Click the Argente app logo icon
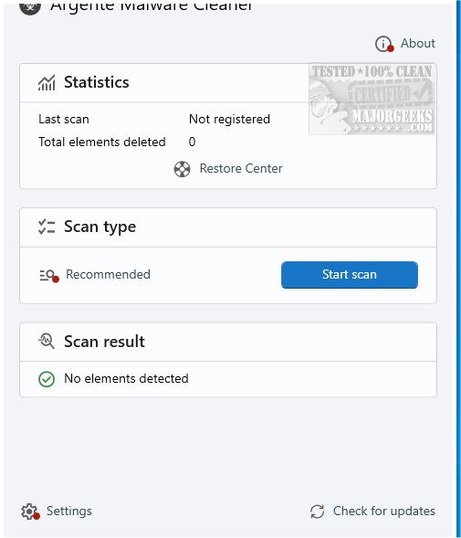The height and width of the screenshot is (538, 461). (x=30, y=7)
